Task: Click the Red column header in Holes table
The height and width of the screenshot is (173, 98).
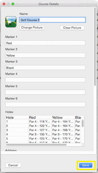Action: click(x=40, y=117)
